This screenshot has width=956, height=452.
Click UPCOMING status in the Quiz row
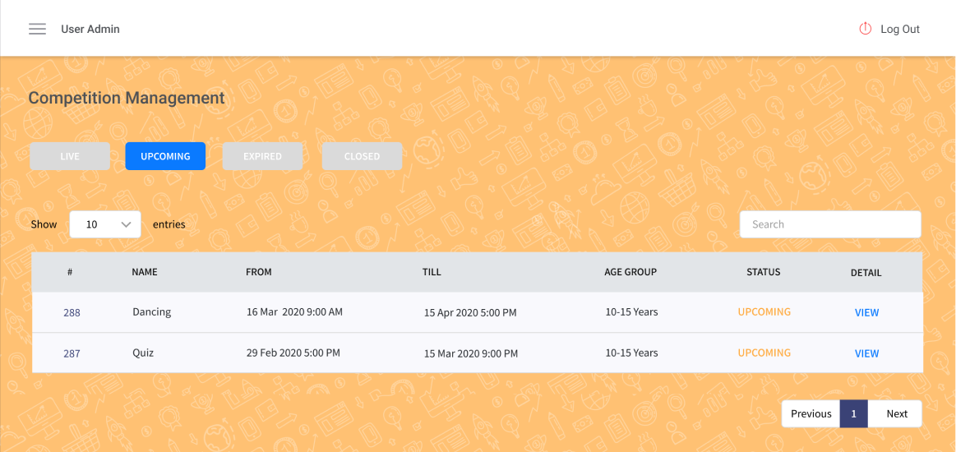point(764,353)
